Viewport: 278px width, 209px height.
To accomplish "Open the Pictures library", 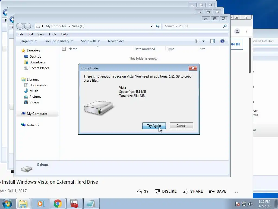I will (33, 97).
